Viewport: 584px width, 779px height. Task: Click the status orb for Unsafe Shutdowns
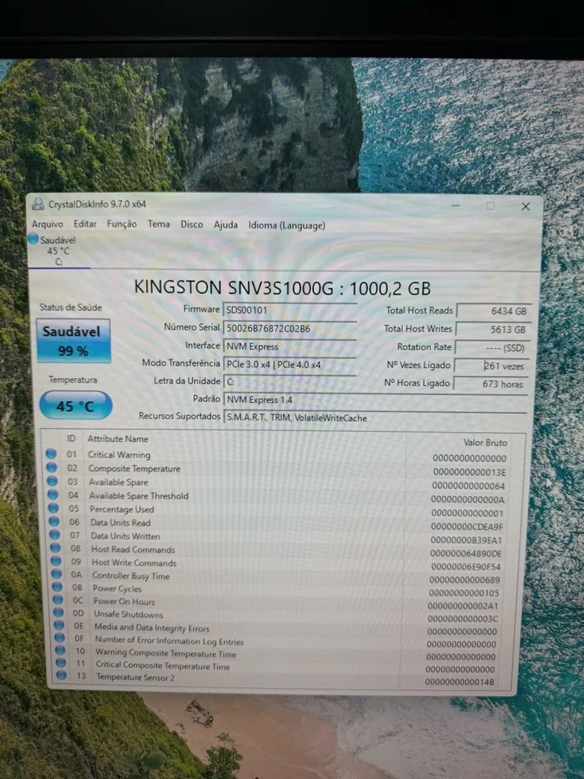pos(58,612)
